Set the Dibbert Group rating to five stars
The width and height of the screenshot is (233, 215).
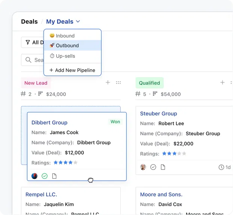click(x=75, y=162)
